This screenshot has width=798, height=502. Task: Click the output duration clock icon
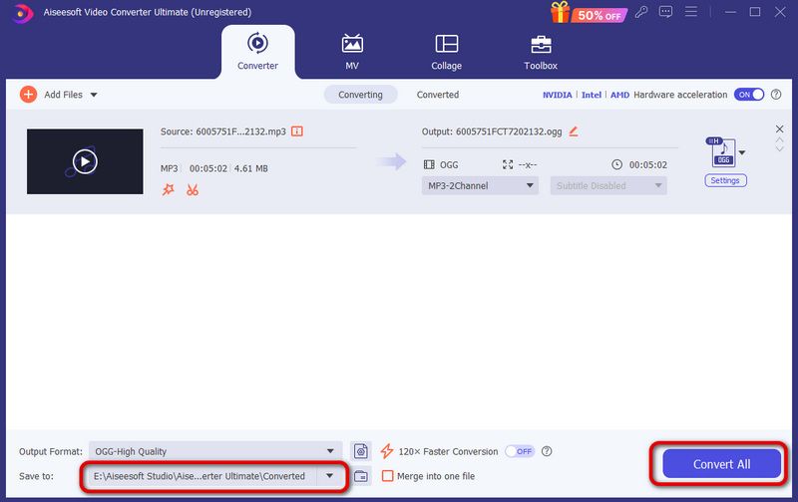(616, 164)
